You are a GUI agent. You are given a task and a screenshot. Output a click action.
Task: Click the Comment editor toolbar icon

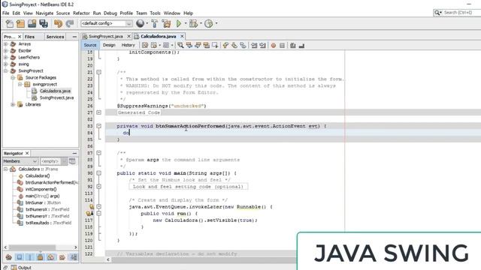[293, 45]
